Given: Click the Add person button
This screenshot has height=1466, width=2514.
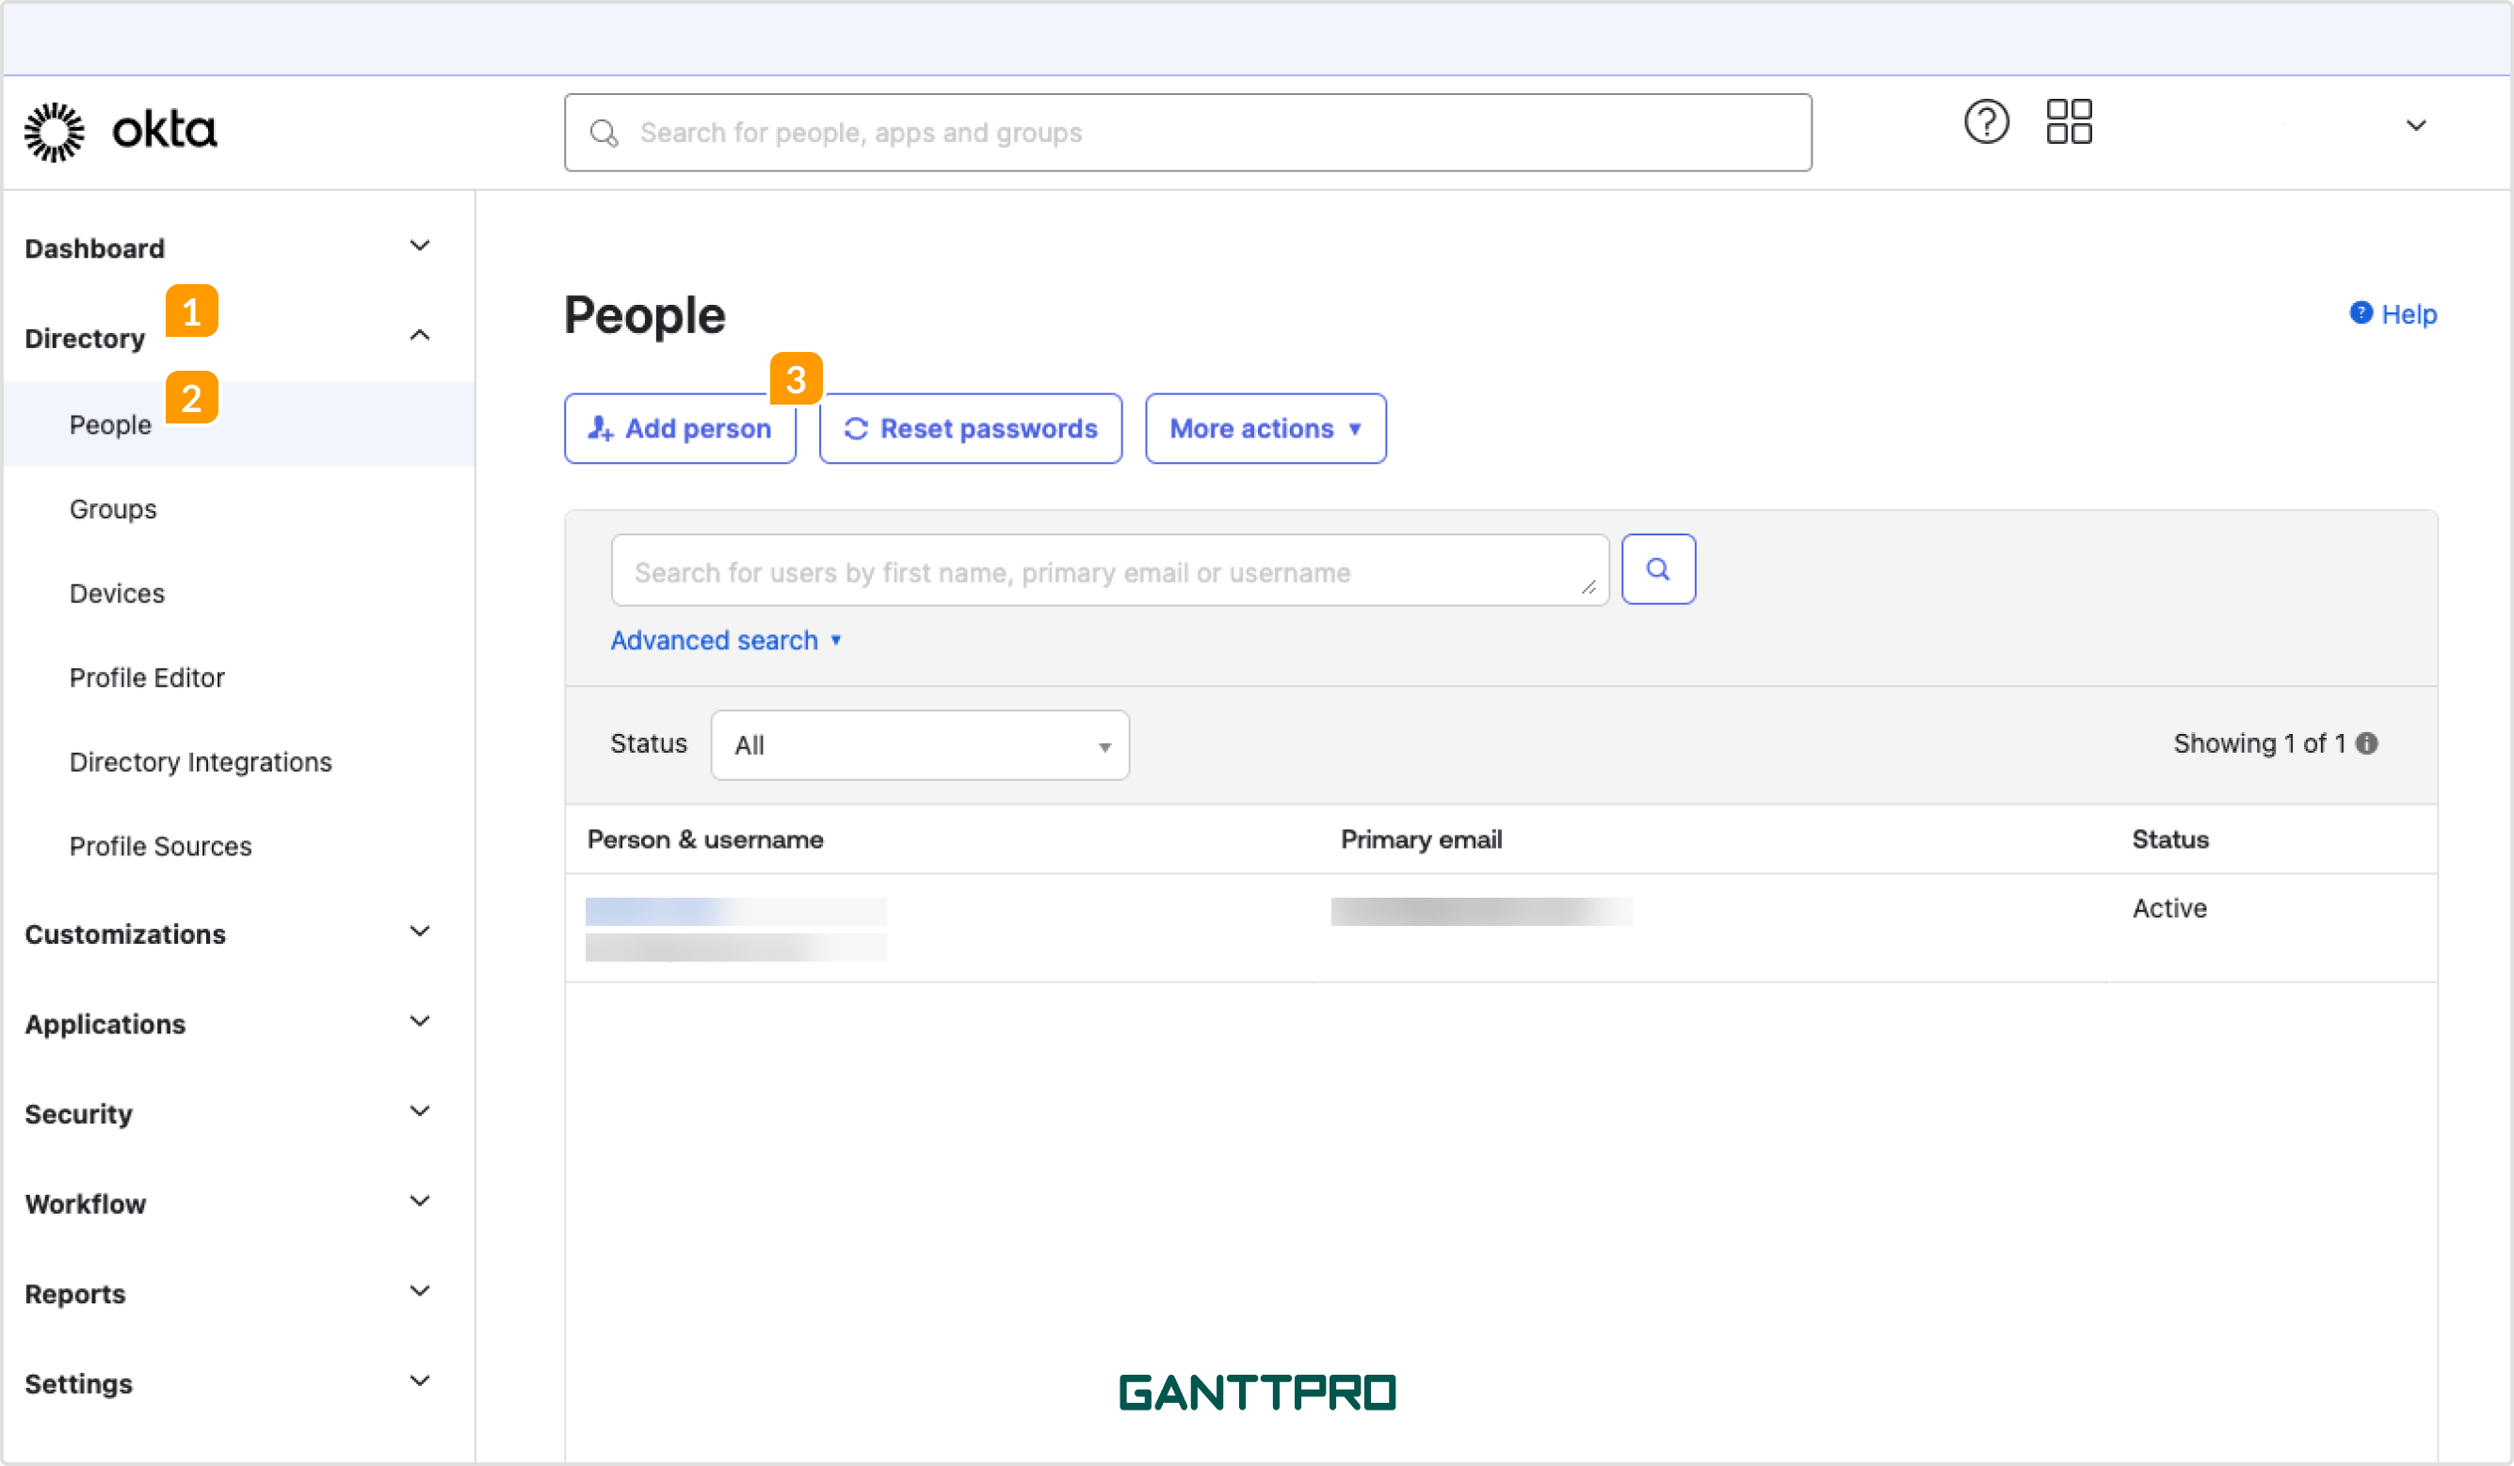Looking at the screenshot, I should point(680,429).
